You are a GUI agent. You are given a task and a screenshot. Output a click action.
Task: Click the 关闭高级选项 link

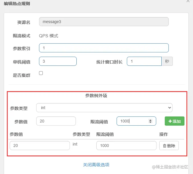[x=96, y=165]
